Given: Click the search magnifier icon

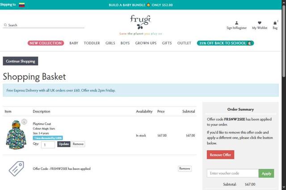Looking at the screenshot, I should 5,25.
